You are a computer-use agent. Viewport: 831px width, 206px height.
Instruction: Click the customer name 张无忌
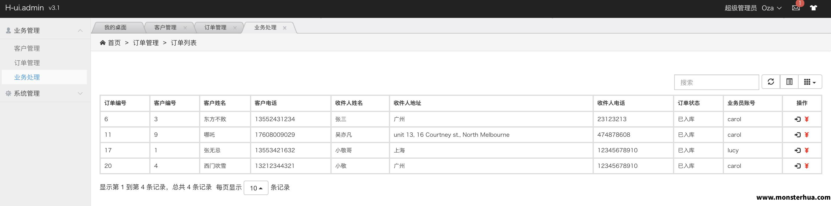tap(212, 150)
